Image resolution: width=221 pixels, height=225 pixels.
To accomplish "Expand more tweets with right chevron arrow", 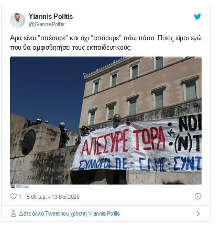I will pos(198,213).
